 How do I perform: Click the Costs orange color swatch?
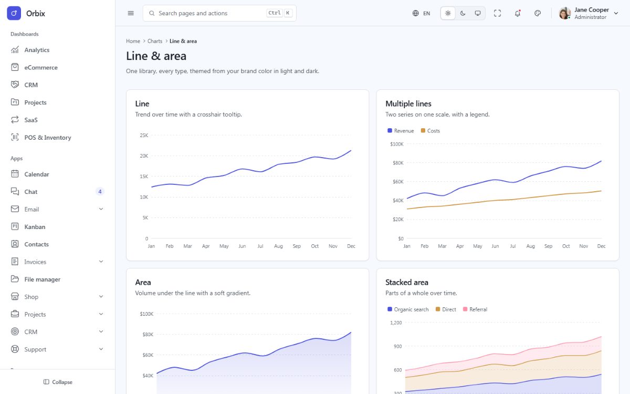(423, 131)
